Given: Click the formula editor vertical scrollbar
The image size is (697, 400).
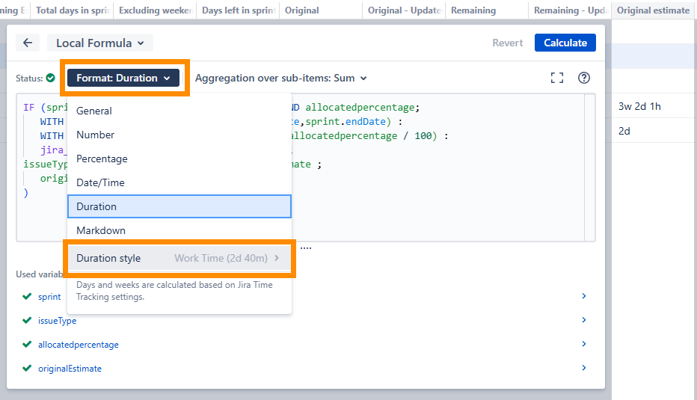Looking at the screenshot, I should point(590,167).
